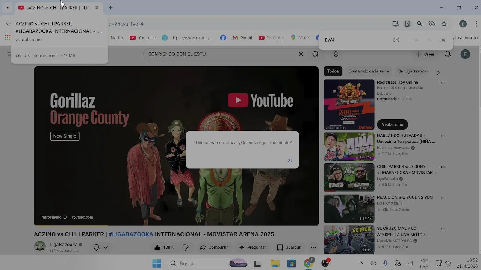Close the find-in-page bar
Screen dimensions: 481x270
tap(443, 40)
